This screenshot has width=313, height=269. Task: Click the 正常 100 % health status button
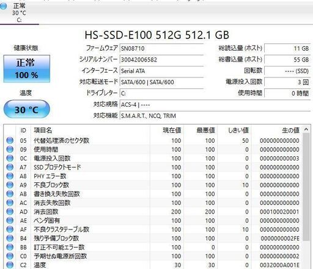click(x=26, y=69)
